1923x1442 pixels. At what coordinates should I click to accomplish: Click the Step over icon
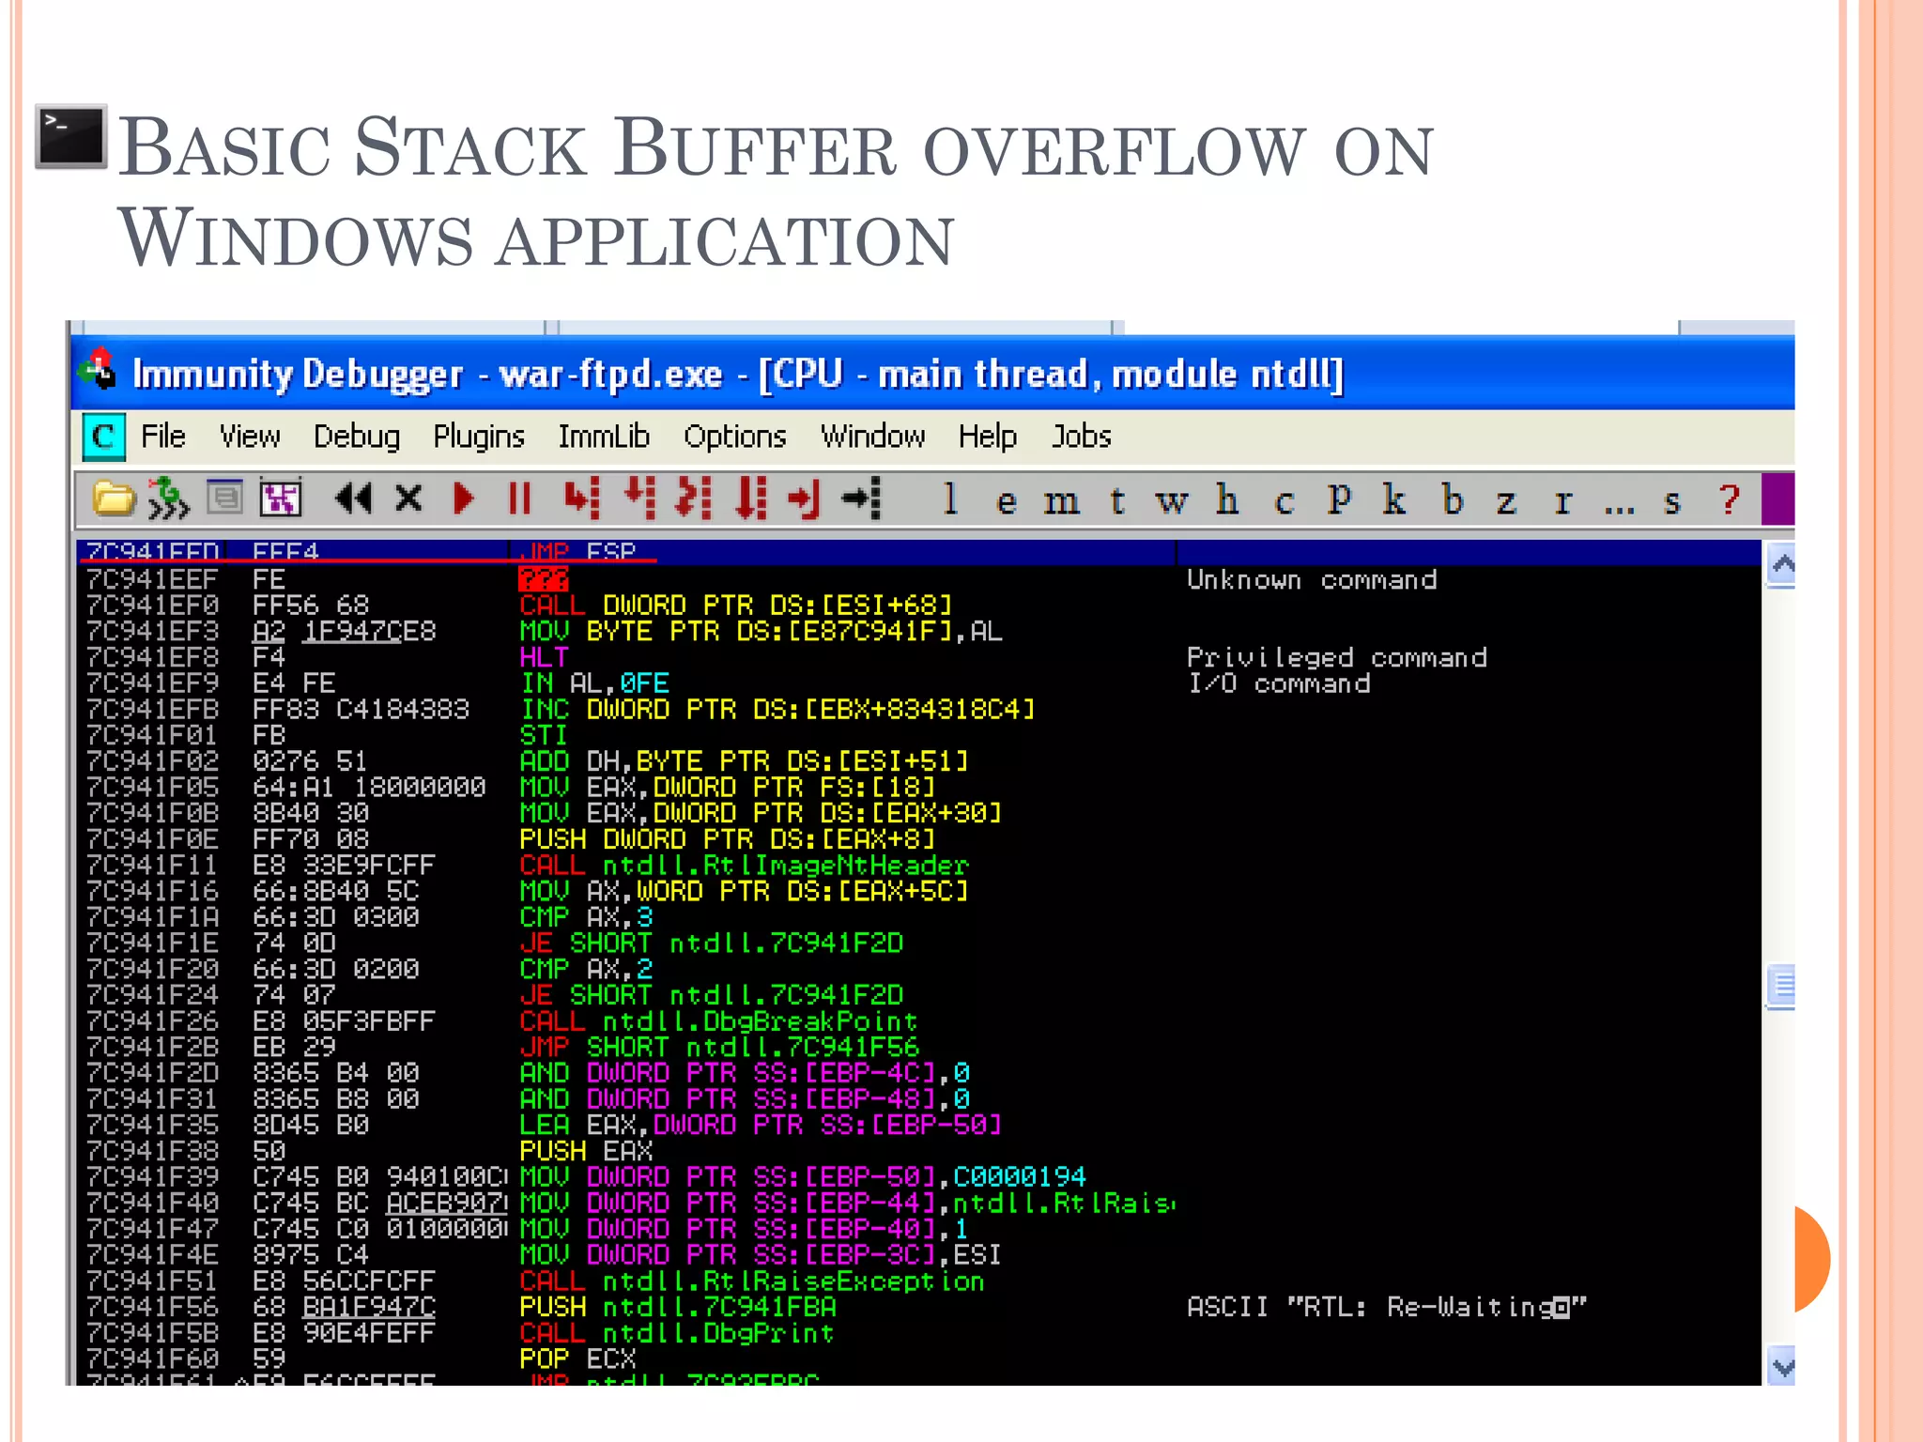pyautogui.click(x=639, y=499)
